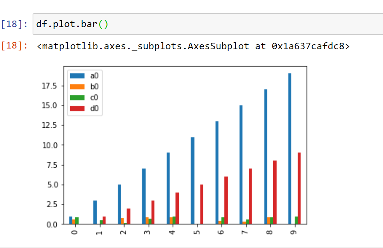Click the blue a0 bar at index 4
Viewport: 383px width, 248px height.
click(168, 188)
